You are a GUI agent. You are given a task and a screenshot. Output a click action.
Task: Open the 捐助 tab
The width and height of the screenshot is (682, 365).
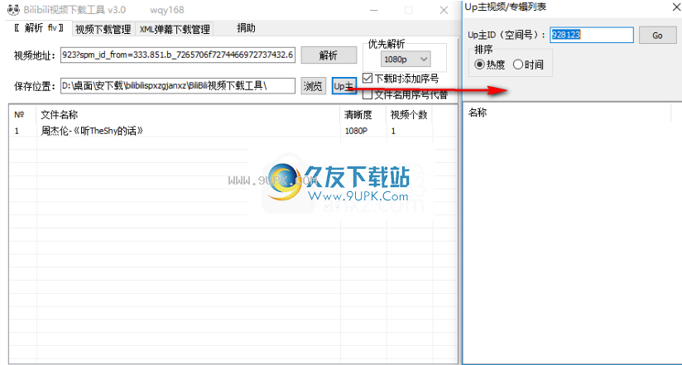click(246, 28)
